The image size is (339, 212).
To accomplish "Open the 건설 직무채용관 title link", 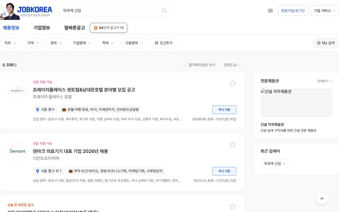I will (272, 124).
